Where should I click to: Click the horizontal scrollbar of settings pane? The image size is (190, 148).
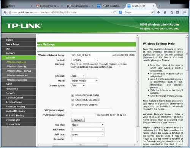pos(80,145)
